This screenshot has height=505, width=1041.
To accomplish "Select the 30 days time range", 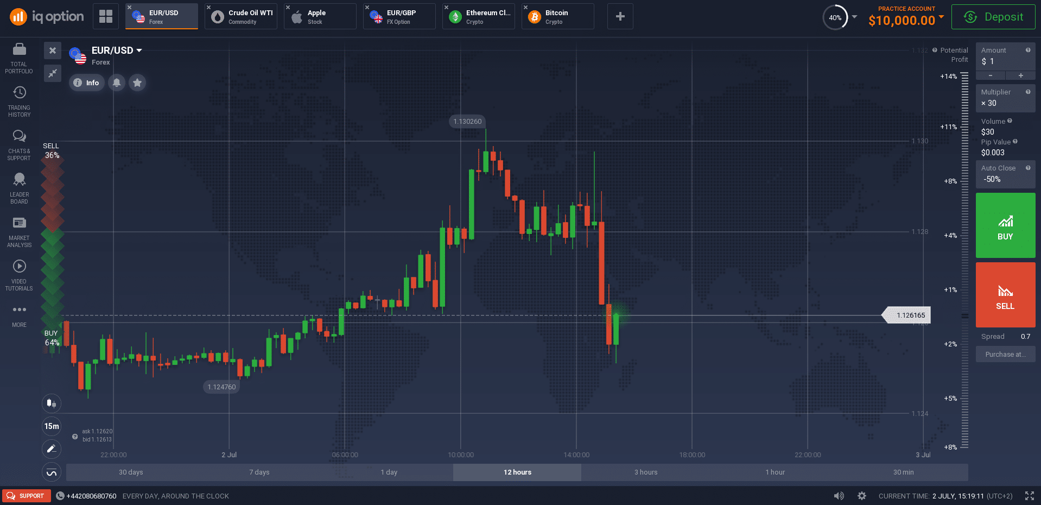I will click(131, 472).
